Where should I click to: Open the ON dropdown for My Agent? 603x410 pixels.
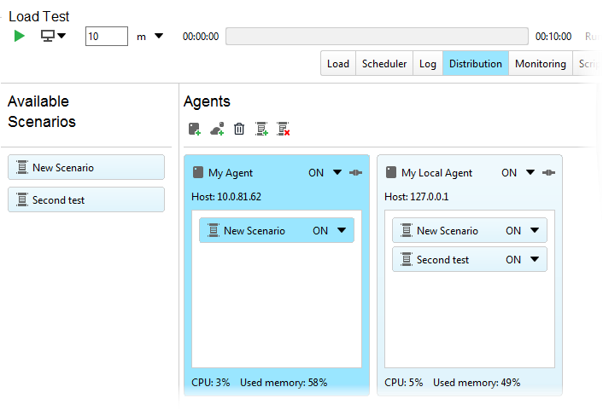point(337,172)
